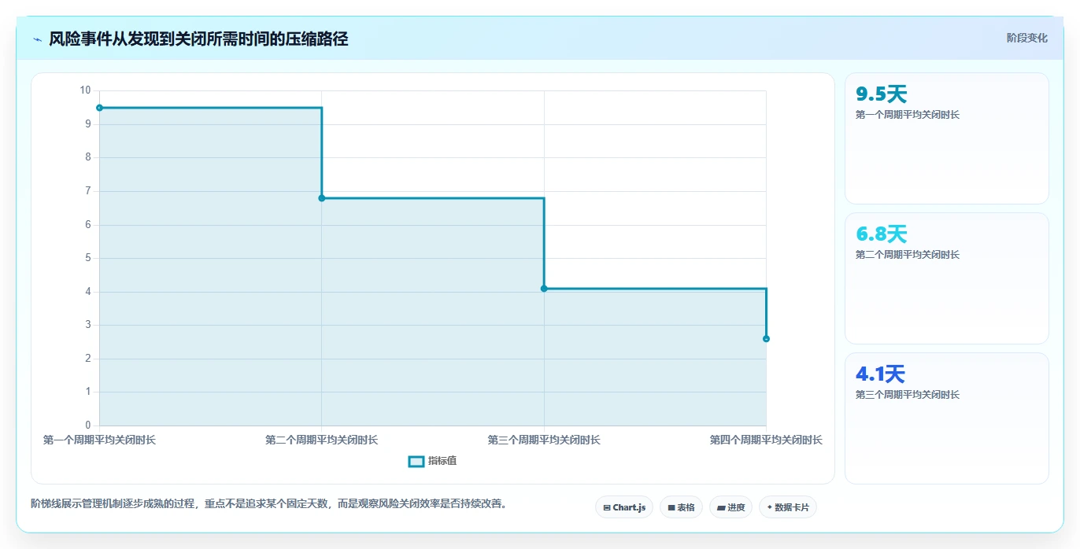Click the x-axis label 第一个周期平均关闭时长
This screenshot has height=549, width=1080.
pos(99,440)
